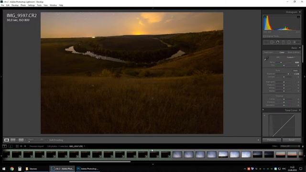Apply Auto tone adjustment
The height and width of the screenshot is (172, 306).
tap(295, 71)
